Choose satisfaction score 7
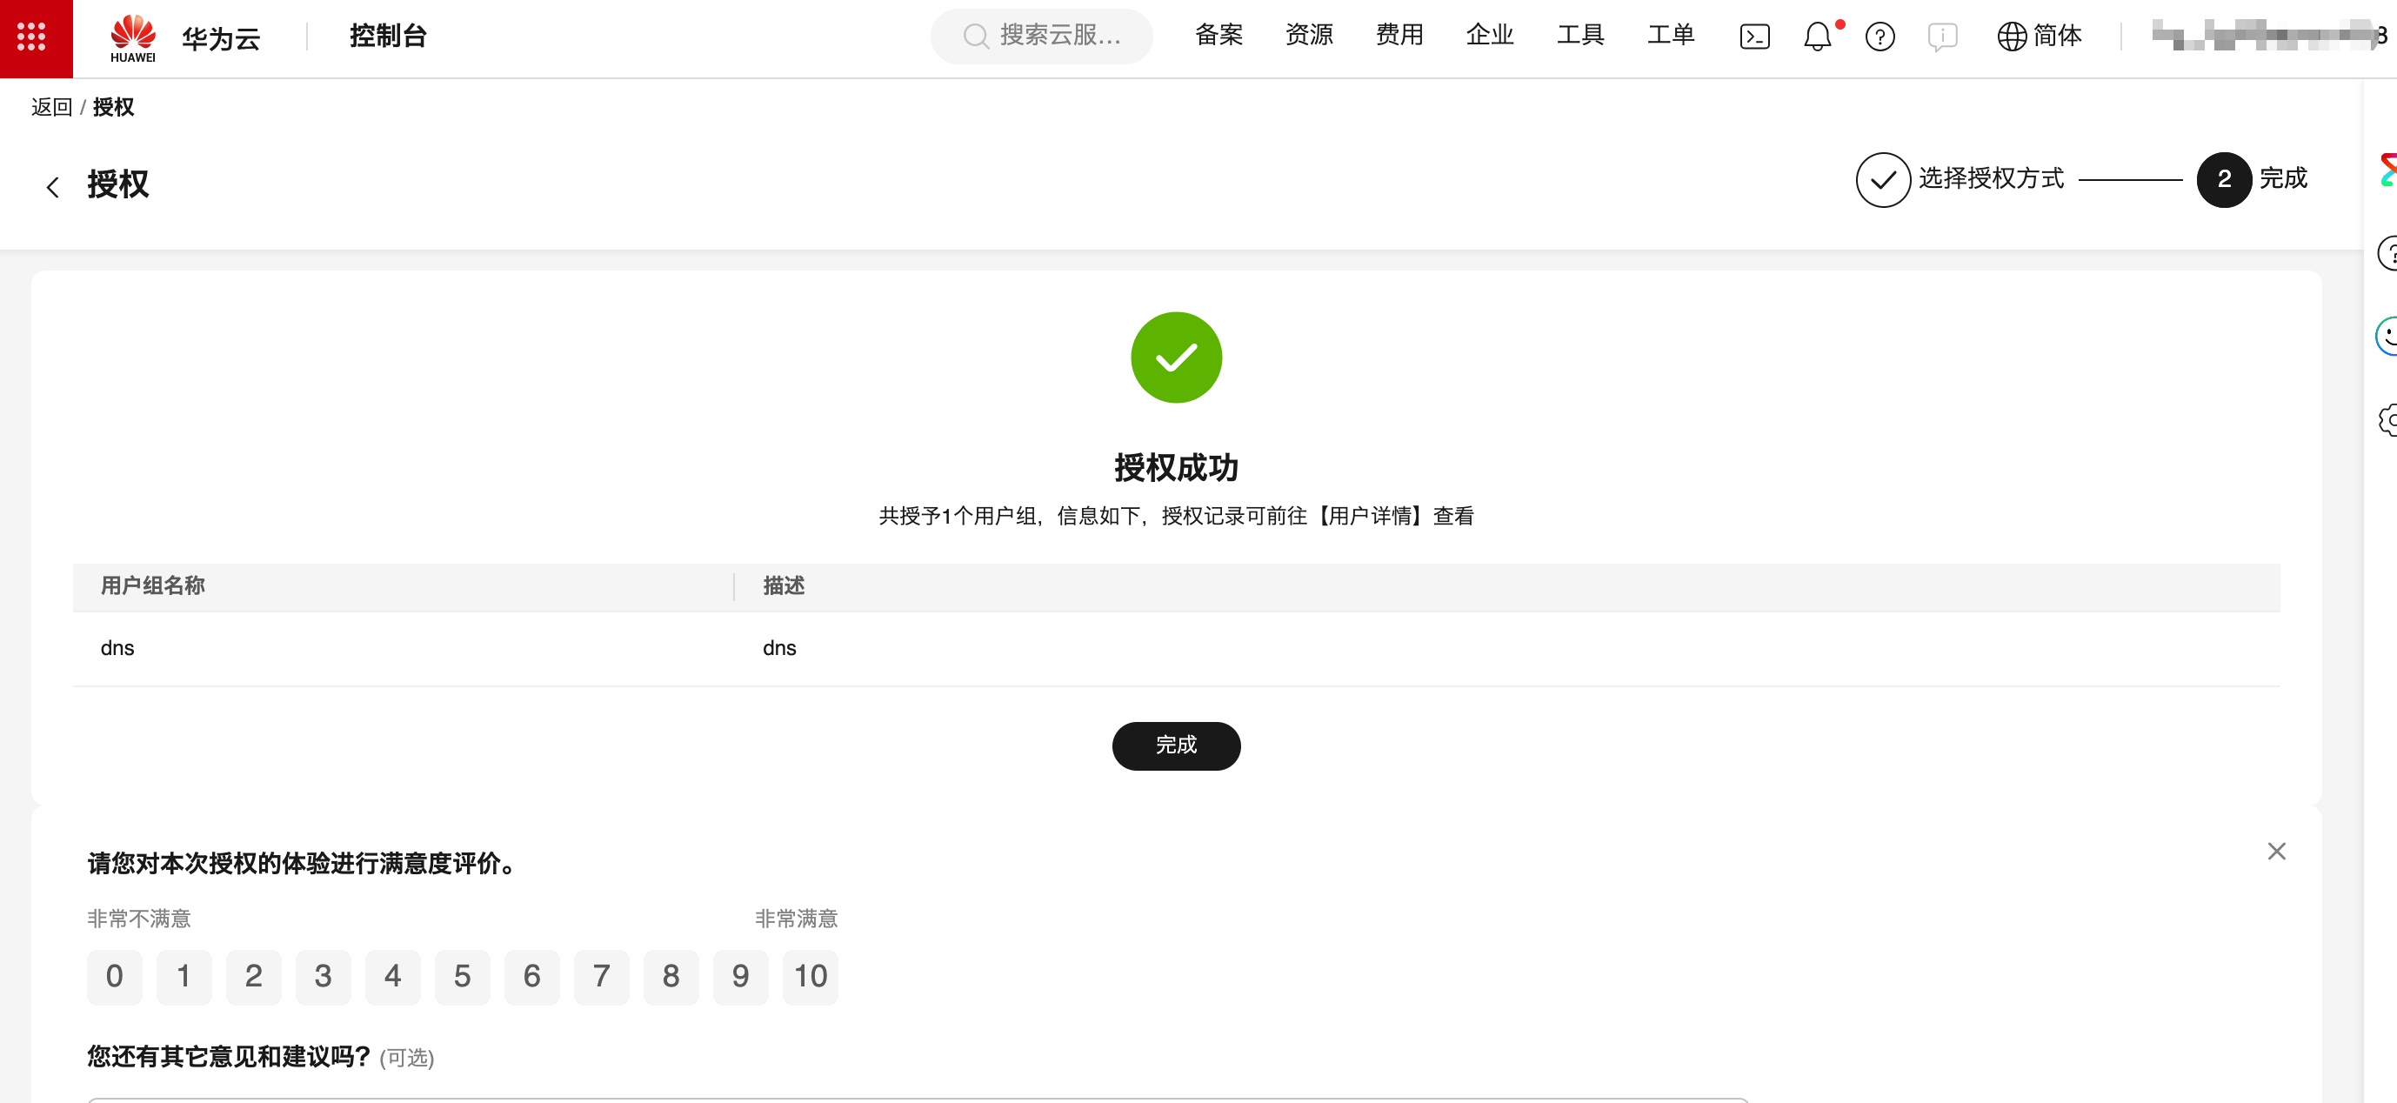Screen dimensions: 2397x1103 (x=601, y=976)
